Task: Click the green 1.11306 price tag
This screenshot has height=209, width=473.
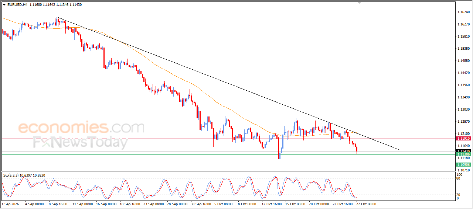Action: tap(463, 155)
